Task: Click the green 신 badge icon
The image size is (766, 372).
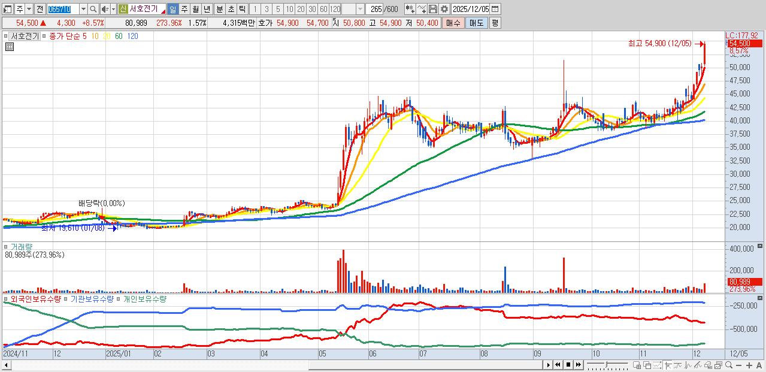Action: [122, 9]
